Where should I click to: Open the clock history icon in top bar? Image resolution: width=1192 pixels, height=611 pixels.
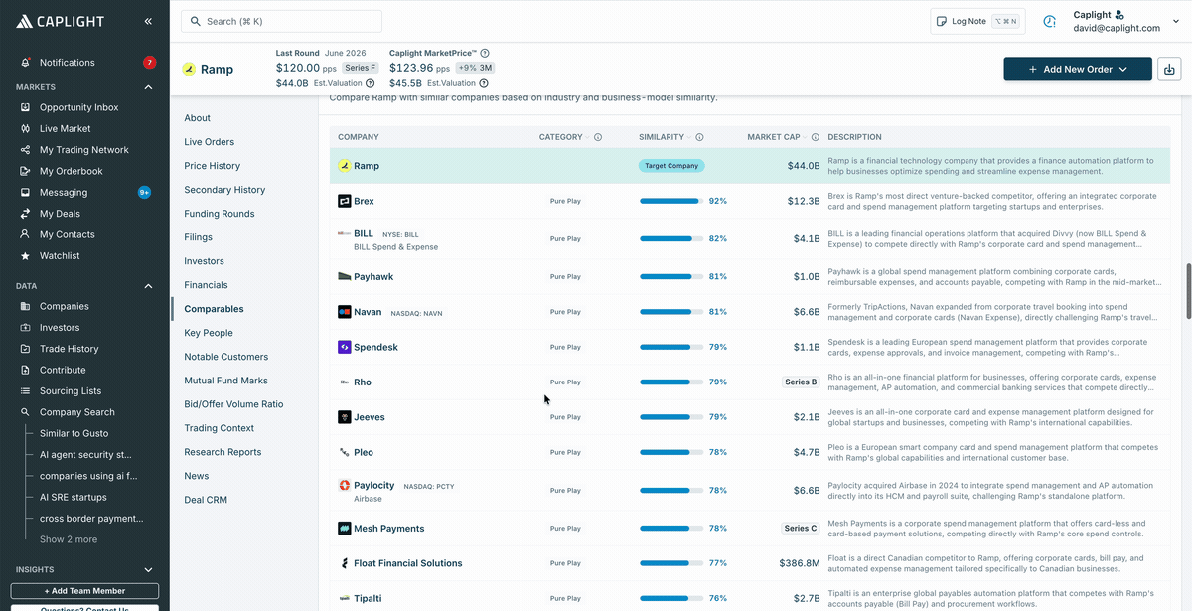[x=1049, y=21]
